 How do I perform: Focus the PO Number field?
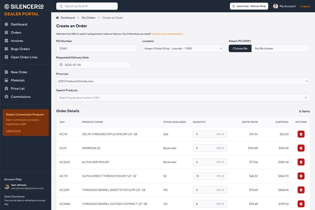point(91,48)
